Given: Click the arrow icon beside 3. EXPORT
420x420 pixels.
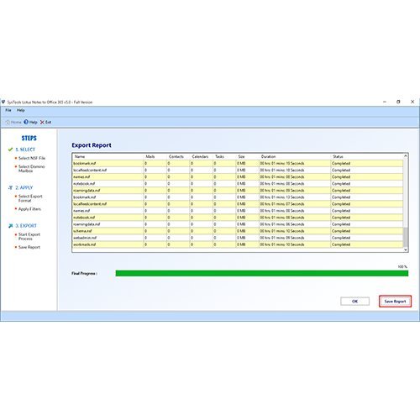Looking at the screenshot, I should (11, 226).
